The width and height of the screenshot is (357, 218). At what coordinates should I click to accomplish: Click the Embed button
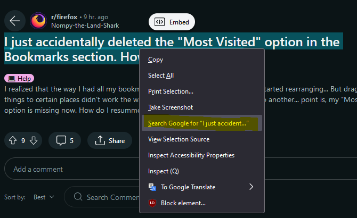(172, 22)
